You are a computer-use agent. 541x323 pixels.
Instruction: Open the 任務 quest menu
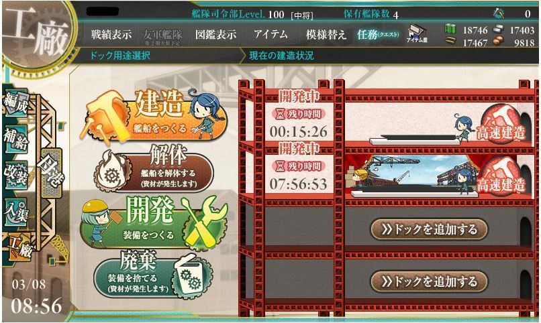tap(377, 34)
